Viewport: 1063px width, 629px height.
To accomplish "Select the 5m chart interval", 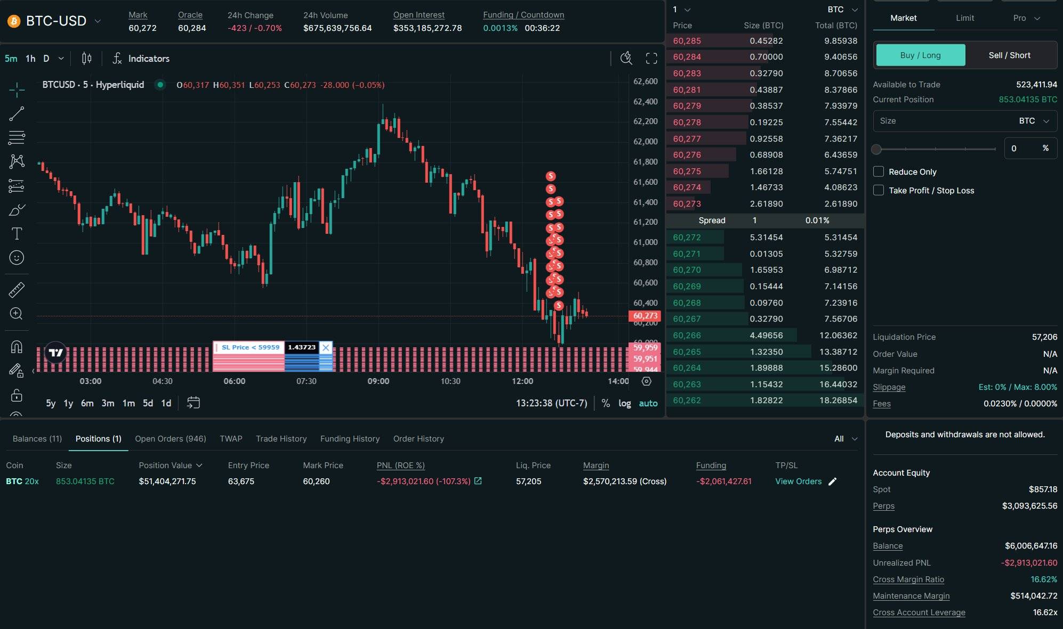I will pos(11,59).
